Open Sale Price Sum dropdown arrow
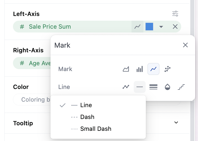This screenshot has height=141, width=198. tap(161, 27)
